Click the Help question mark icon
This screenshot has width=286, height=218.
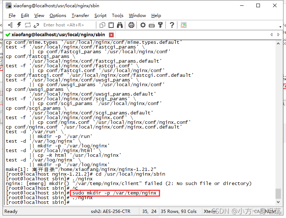pos(172,25)
